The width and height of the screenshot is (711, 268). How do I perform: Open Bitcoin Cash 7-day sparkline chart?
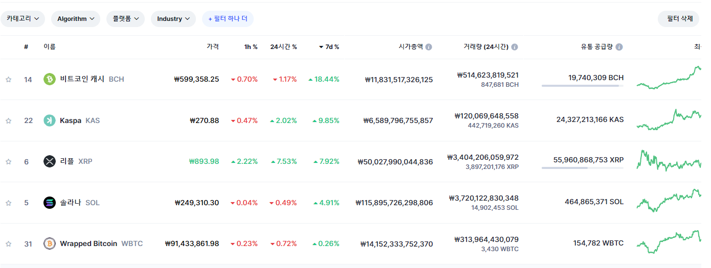(670, 78)
